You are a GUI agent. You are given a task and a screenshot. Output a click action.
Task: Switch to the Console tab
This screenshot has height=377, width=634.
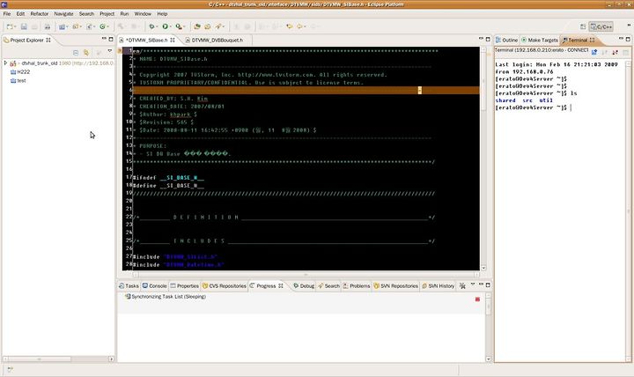154,286
